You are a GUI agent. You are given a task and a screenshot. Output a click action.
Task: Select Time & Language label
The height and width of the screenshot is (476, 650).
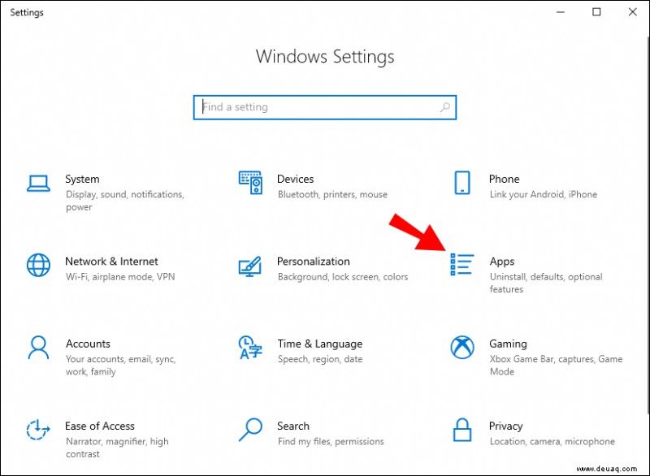click(320, 344)
